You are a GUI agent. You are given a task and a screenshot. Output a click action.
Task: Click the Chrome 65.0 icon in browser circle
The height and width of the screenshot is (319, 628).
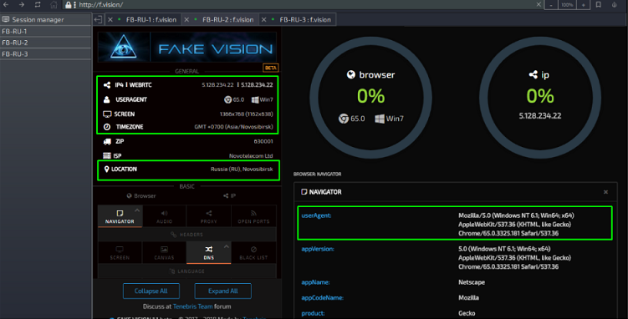click(x=344, y=119)
